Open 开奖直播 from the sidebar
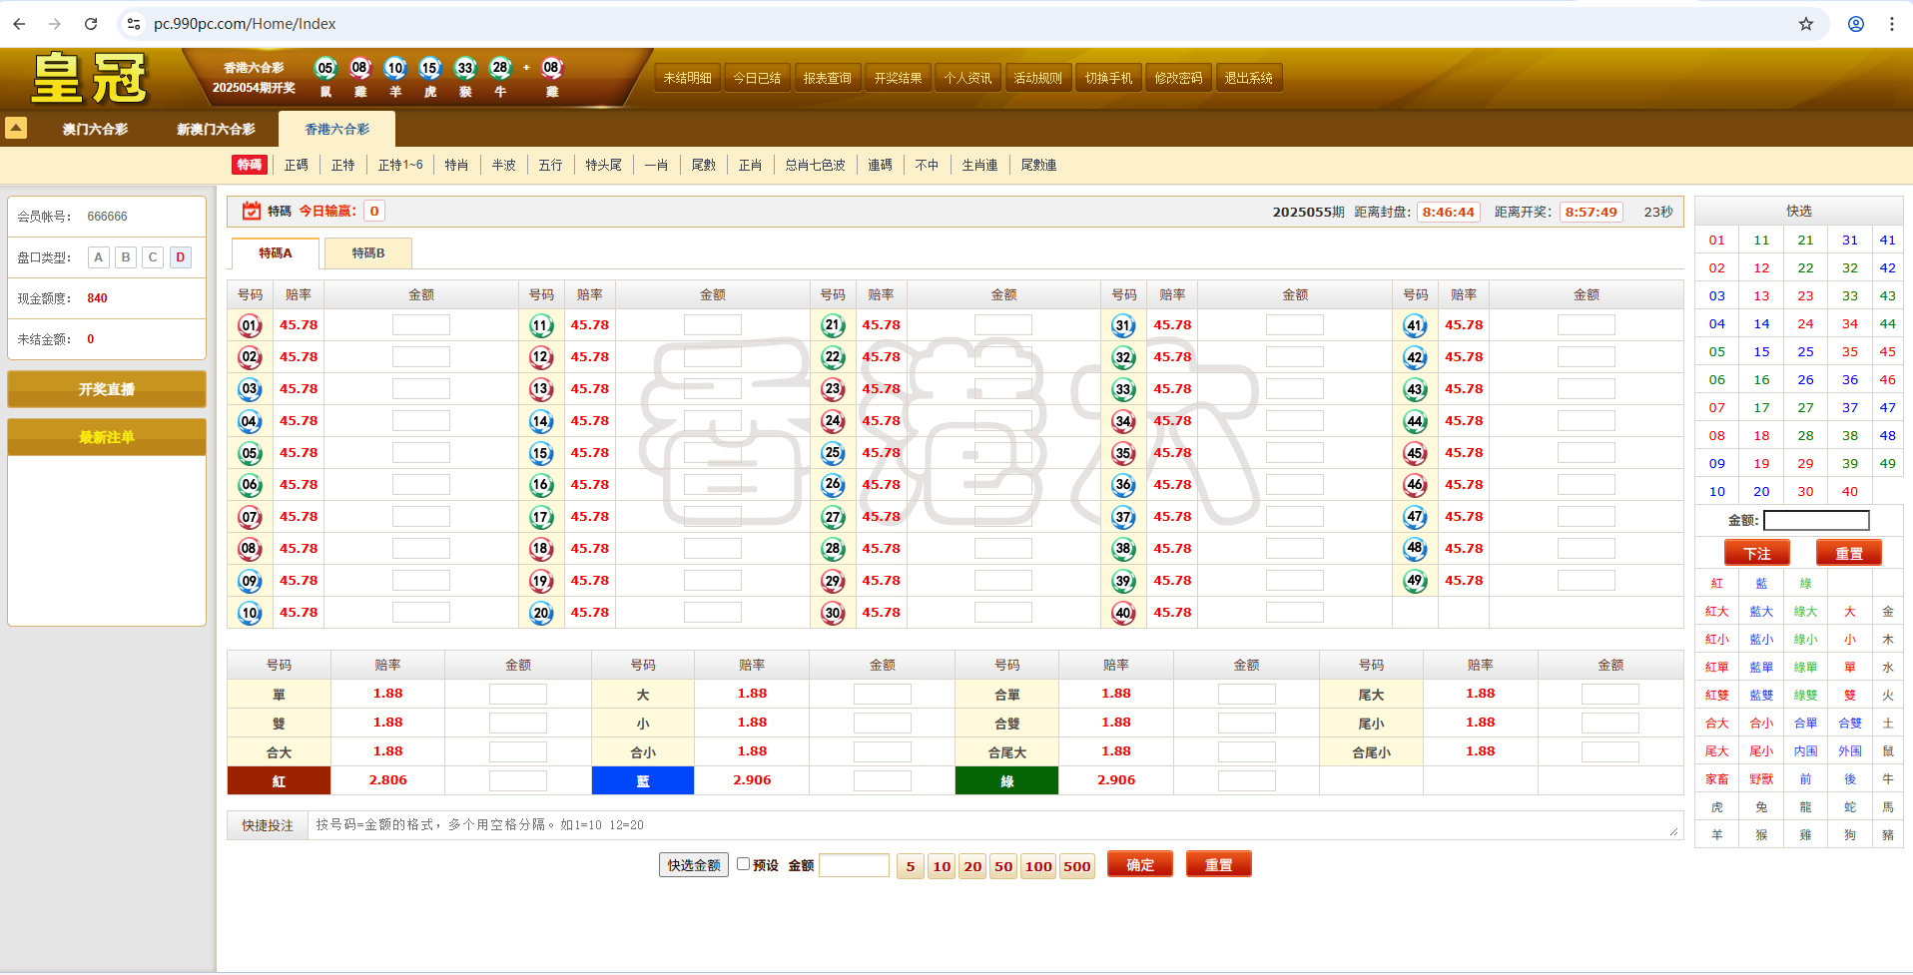The width and height of the screenshot is (1913, 975). click(x=106, y=389)
